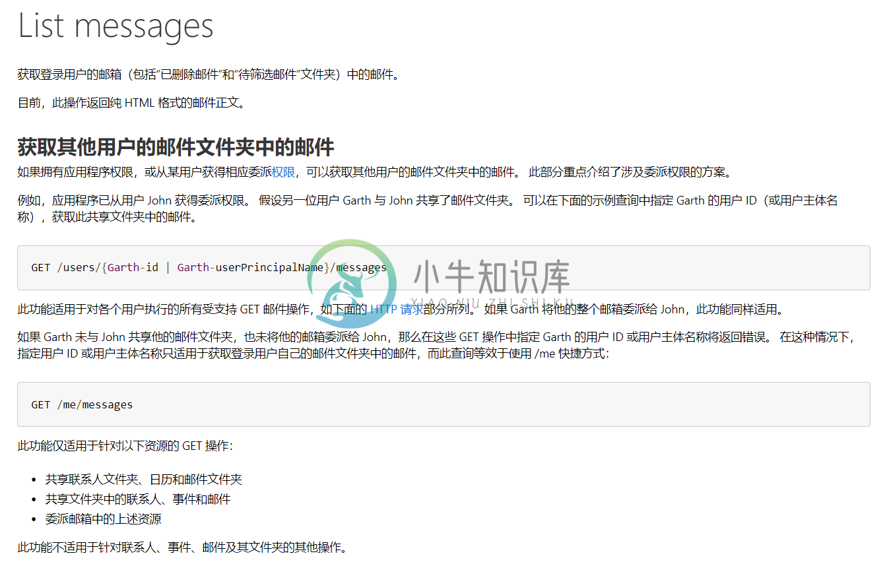Screen dimensions: 885x566
Task: Click the paragraph starting 例如，应用程序已从用户 John
Action: (x=428, y=208)
